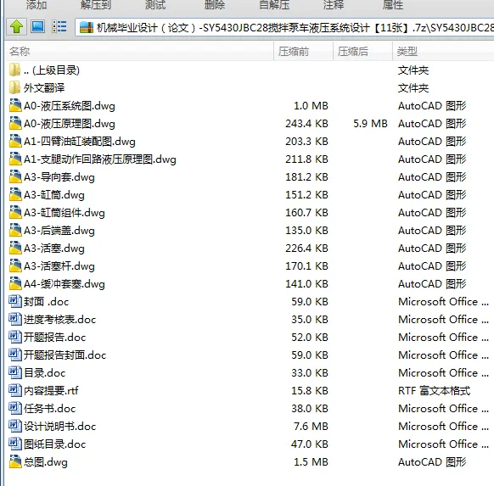Click the 添加 toolbar button

(x=36, y=4)
